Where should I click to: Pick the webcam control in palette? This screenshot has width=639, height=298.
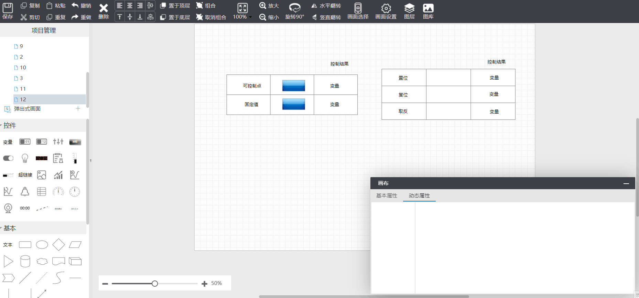(x=8, y=208)
